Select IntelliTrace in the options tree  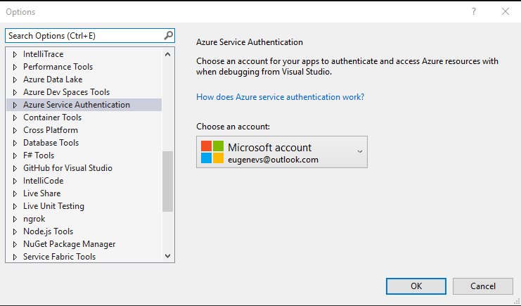click(43, 54)
